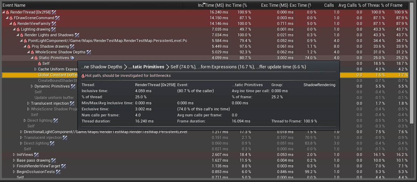Click the striped icon after Proj Shadow drawing

[72, 47]
